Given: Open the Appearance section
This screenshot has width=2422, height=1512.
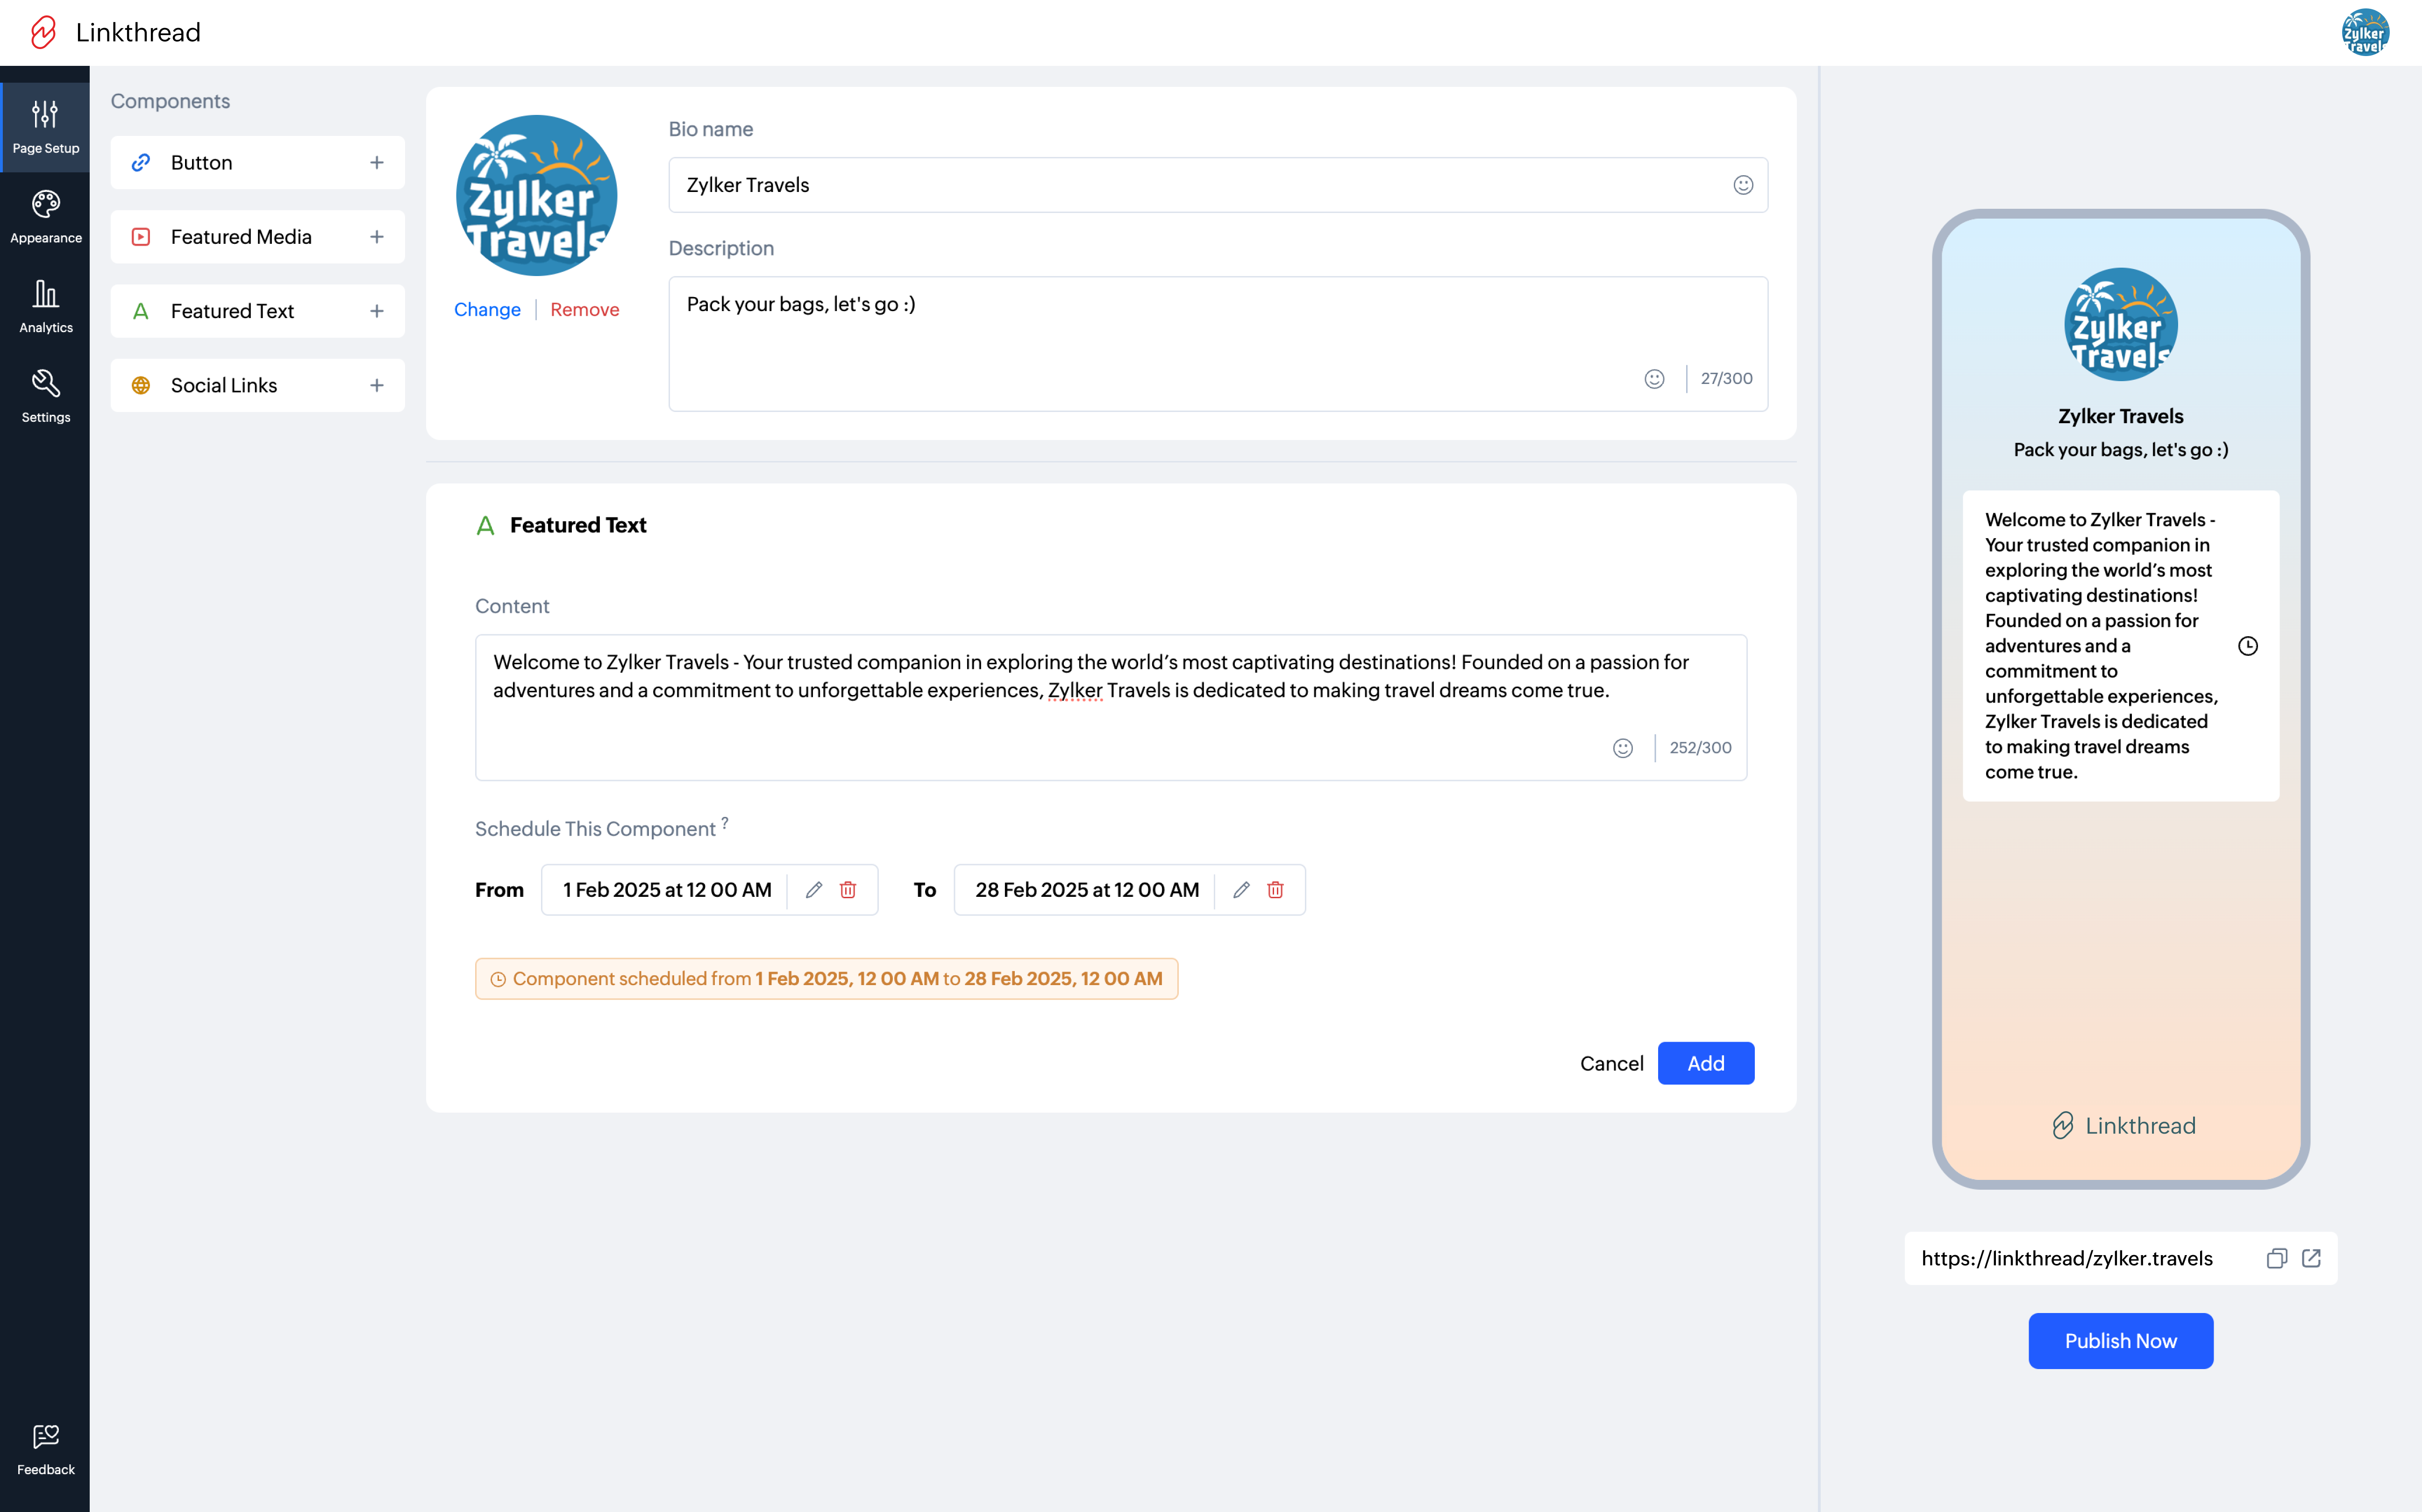Looking at the screenshot, I should pos(45,216).
